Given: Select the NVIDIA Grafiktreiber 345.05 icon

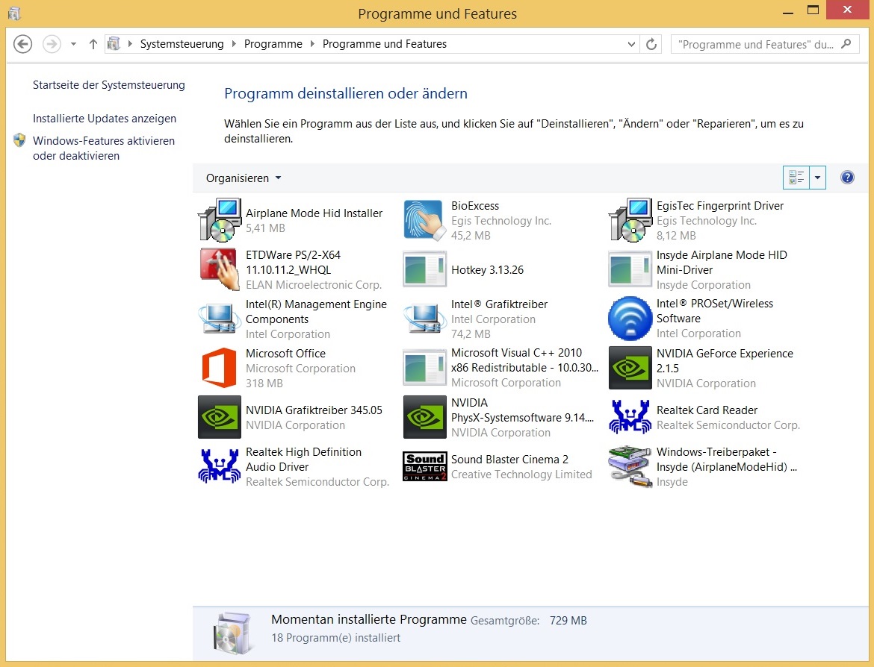Looking at the screenshot, I should coord(220,417).
